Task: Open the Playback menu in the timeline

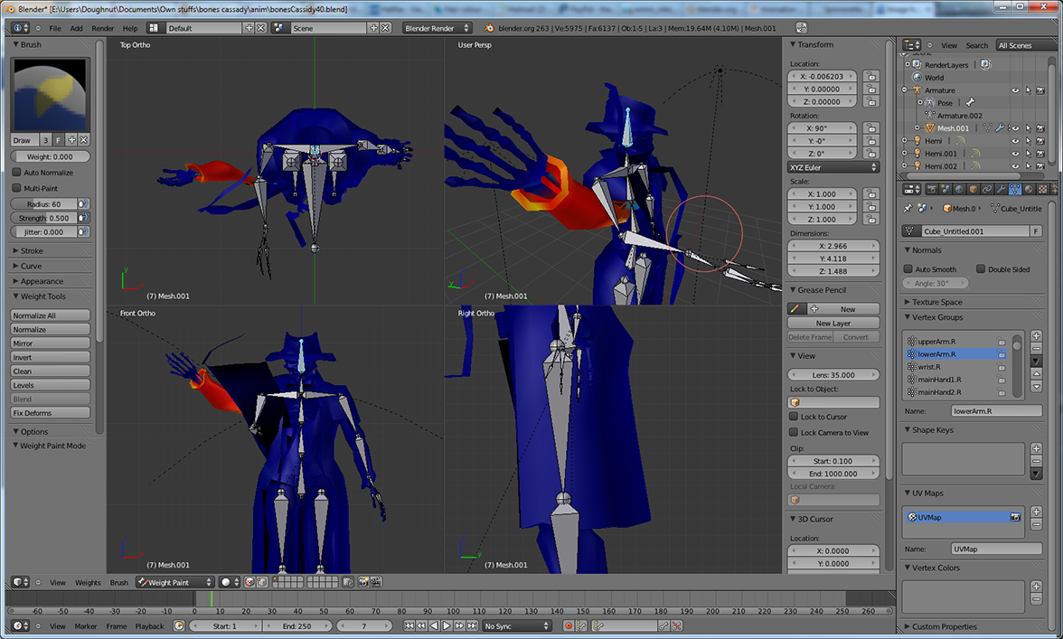Action: (x=149, y=626)
